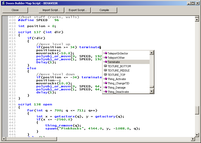The height and width of the screenshot is (143, 201).
Task: Click the purple icon next to TeleportOther
Action: pos(105,58)
